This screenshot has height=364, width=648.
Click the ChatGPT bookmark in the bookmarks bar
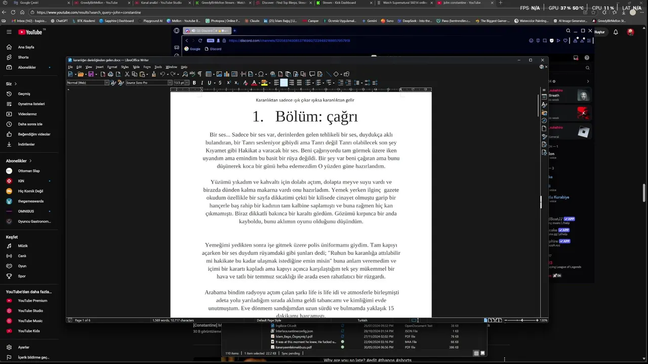[x=59, y=21]
